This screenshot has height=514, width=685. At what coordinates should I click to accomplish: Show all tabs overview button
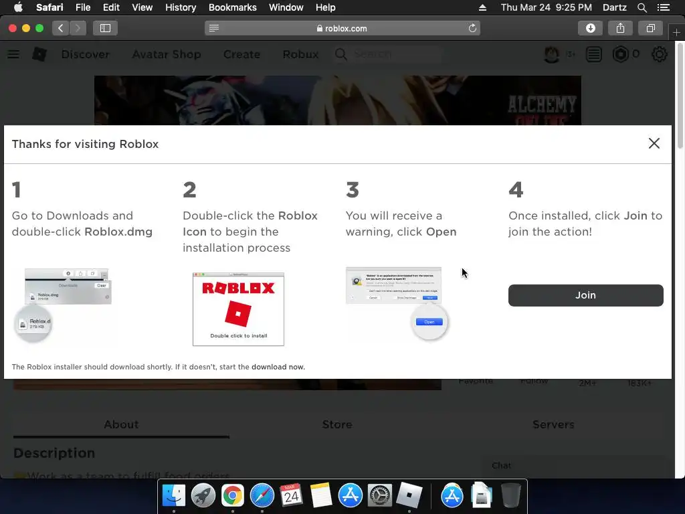click(650, 28)
